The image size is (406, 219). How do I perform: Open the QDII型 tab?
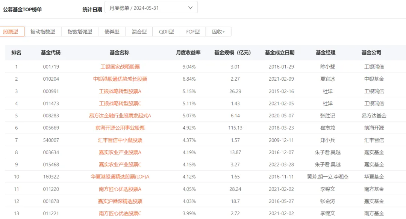click(x=166, y=31)
